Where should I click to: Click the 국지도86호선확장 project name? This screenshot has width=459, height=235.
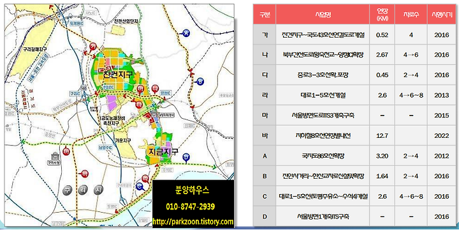coord(323,156)
